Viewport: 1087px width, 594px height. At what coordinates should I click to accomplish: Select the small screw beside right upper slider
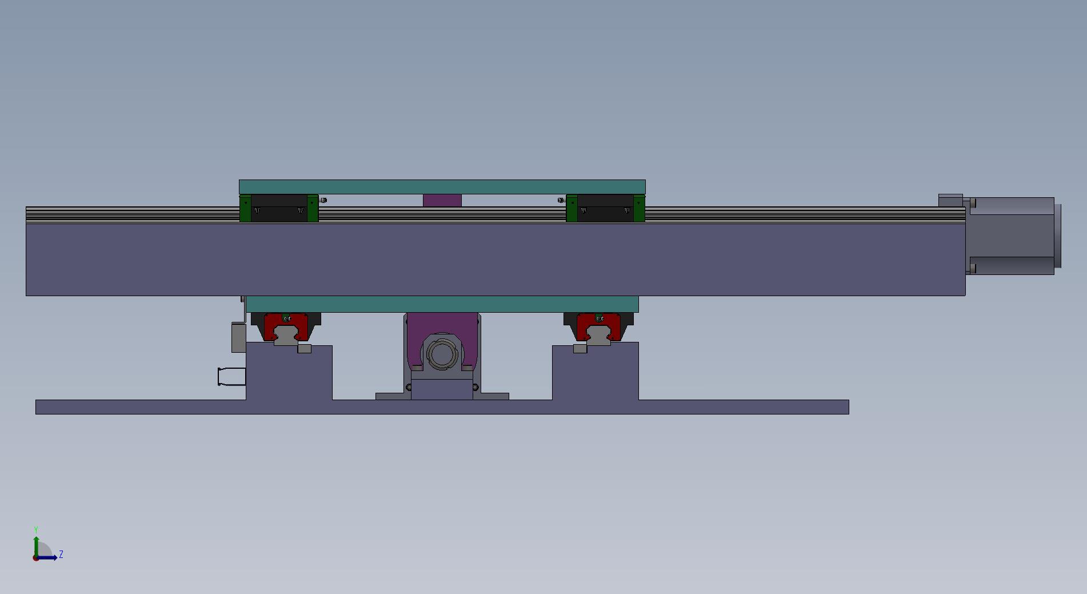(x=561, y=200)
